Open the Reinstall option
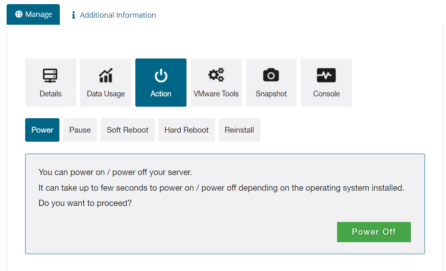 tap(239, 130)
